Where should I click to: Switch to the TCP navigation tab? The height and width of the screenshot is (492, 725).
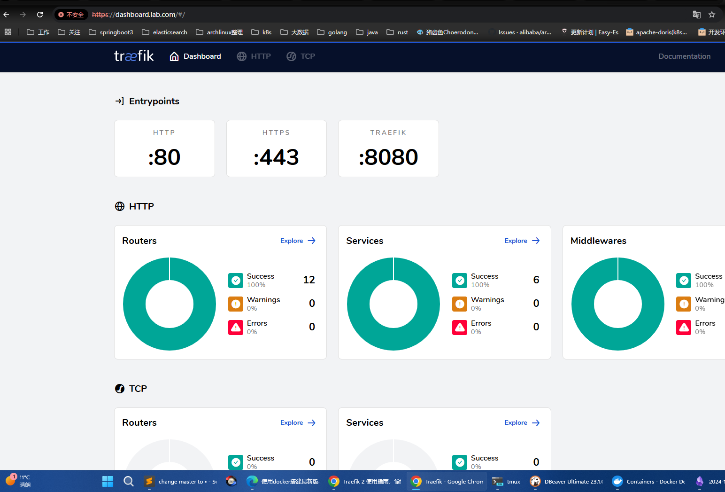tap(301, 56)
